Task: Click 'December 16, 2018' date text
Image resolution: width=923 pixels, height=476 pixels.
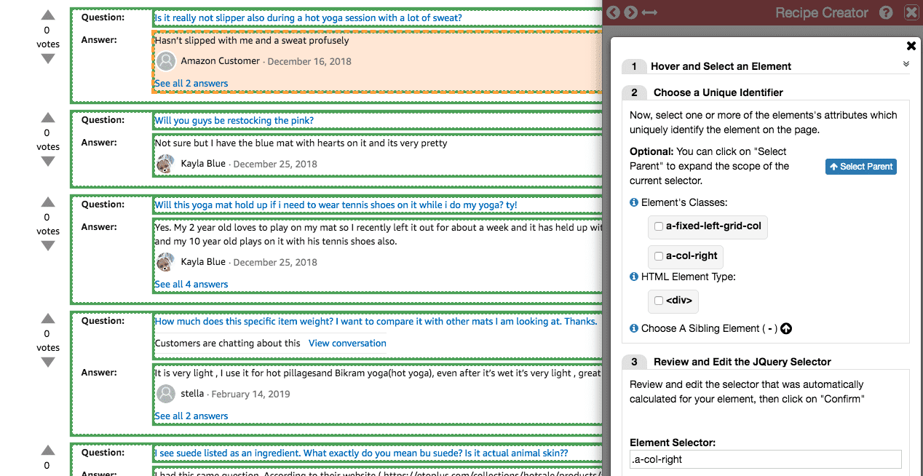Action: 309,62
